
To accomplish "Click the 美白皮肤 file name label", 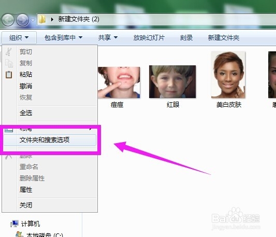I will 229,105.
